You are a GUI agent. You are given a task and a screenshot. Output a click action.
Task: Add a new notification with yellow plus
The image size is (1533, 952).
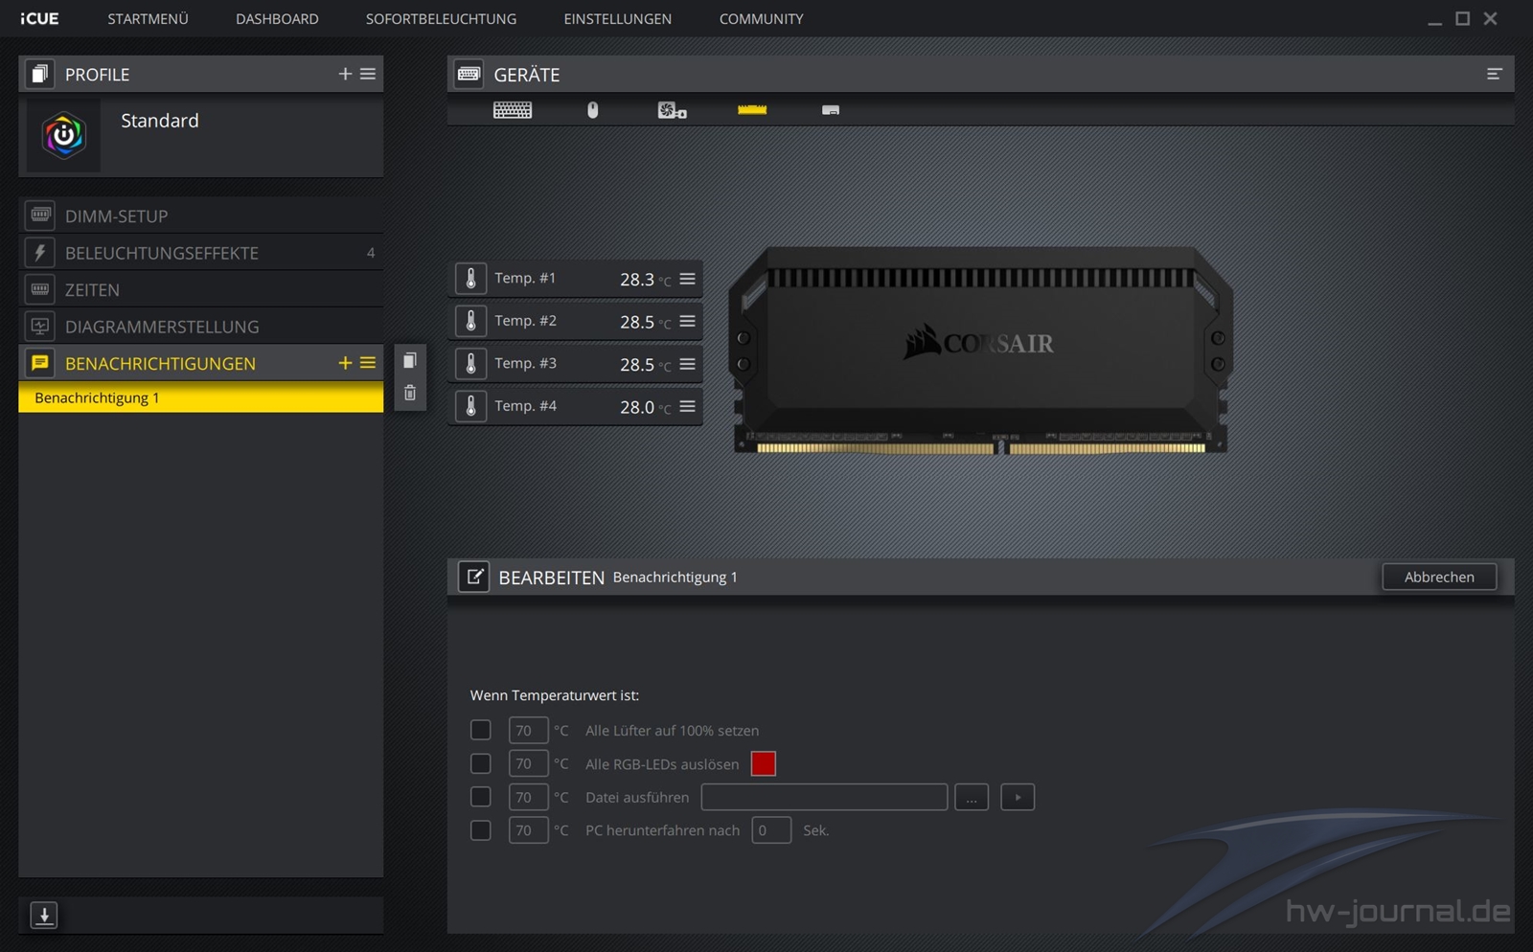coord(345,363)
